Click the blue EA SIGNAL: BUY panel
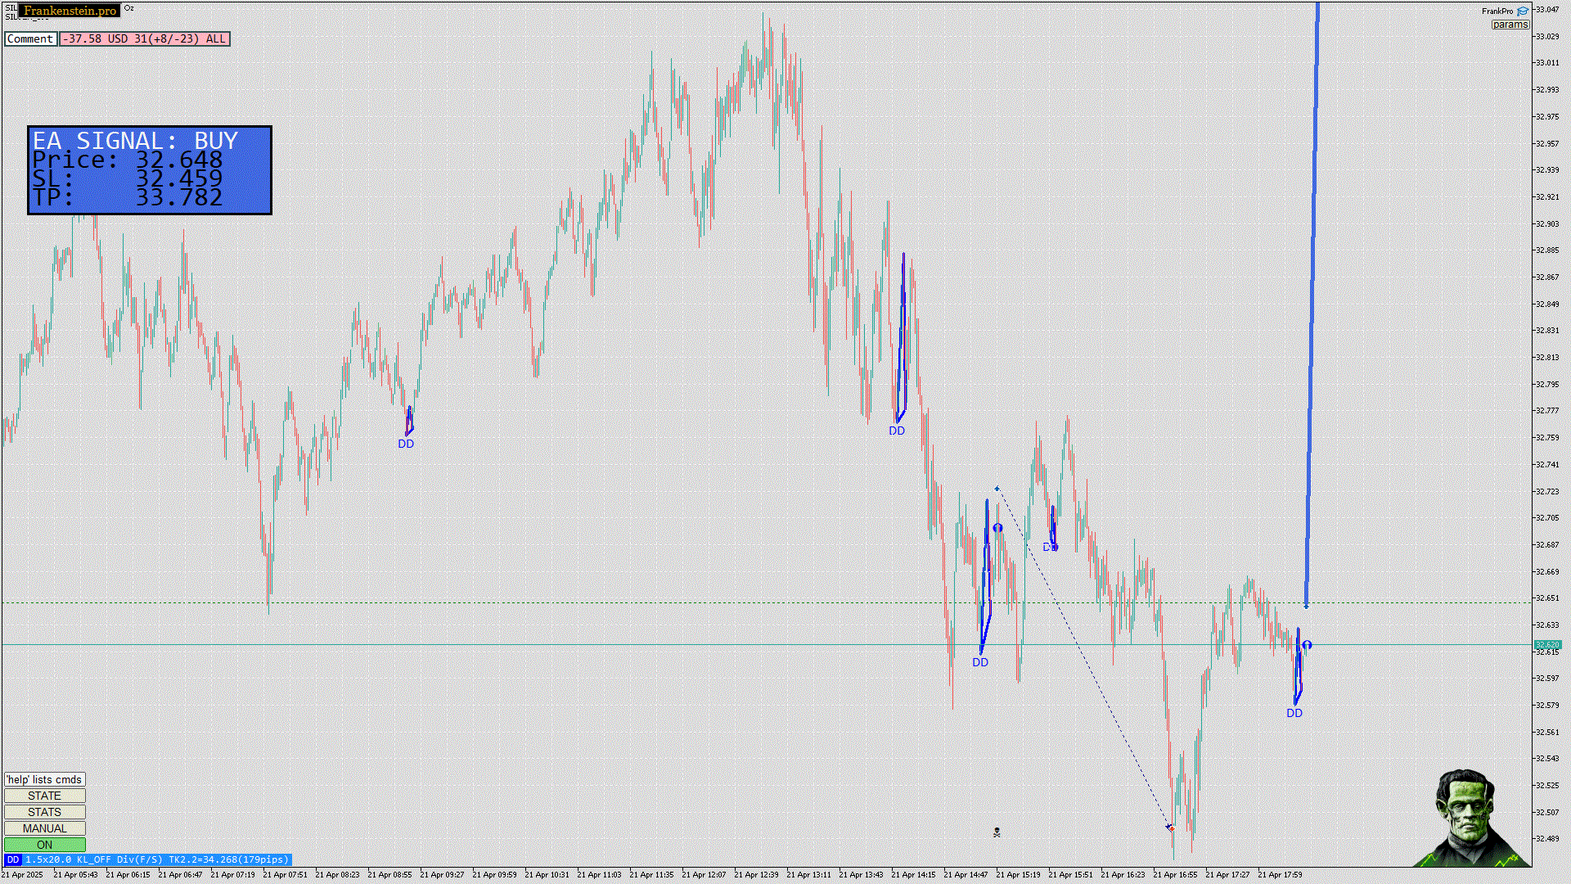1571x884 pixels. click(x=150, y=170)
